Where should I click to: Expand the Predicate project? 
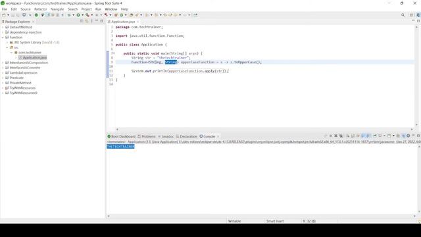click(x=3, y=78)
